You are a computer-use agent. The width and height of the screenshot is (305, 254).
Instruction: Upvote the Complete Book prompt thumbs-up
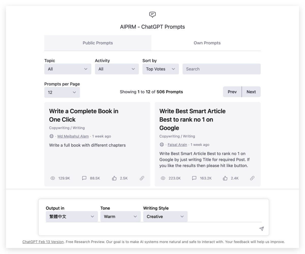tap(114, 178)
